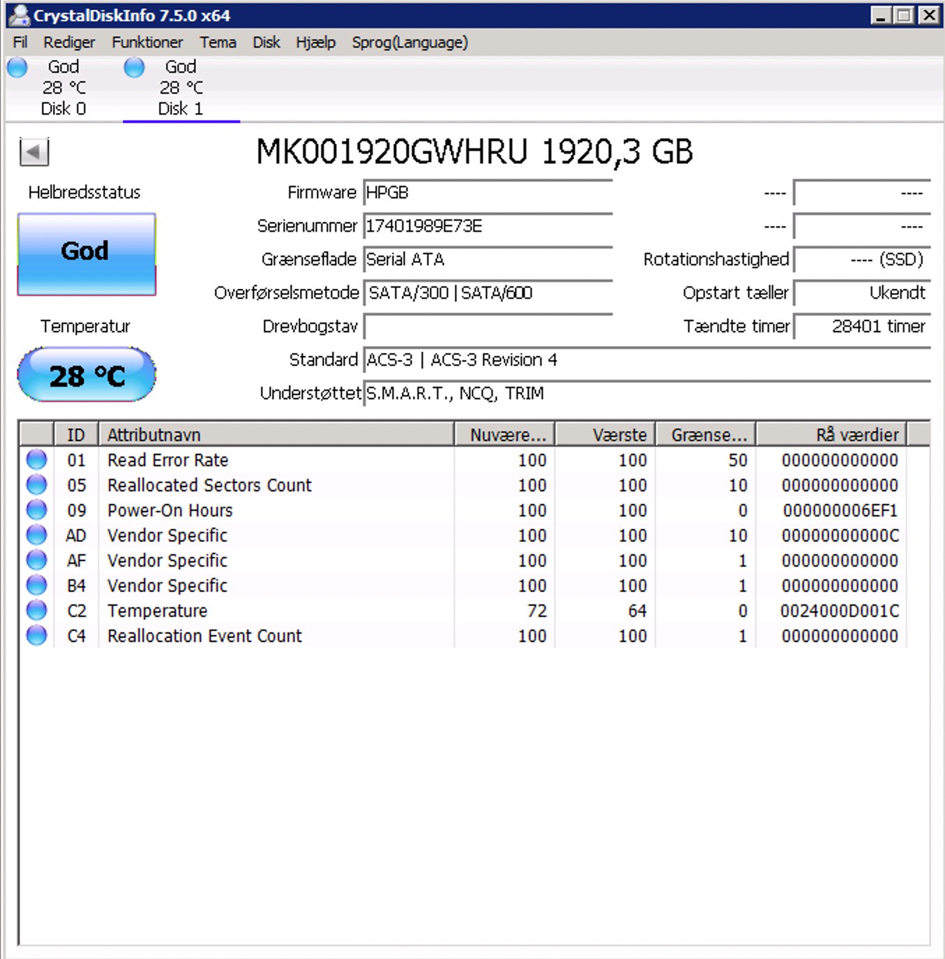945x959 pixels.
Task: Open the Sprog(Language) menu
Action: point(410,43)
